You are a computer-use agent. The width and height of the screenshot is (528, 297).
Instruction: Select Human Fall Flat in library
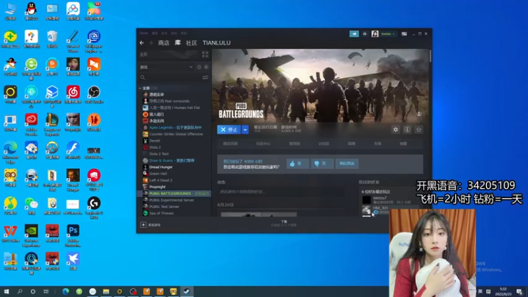174,108
